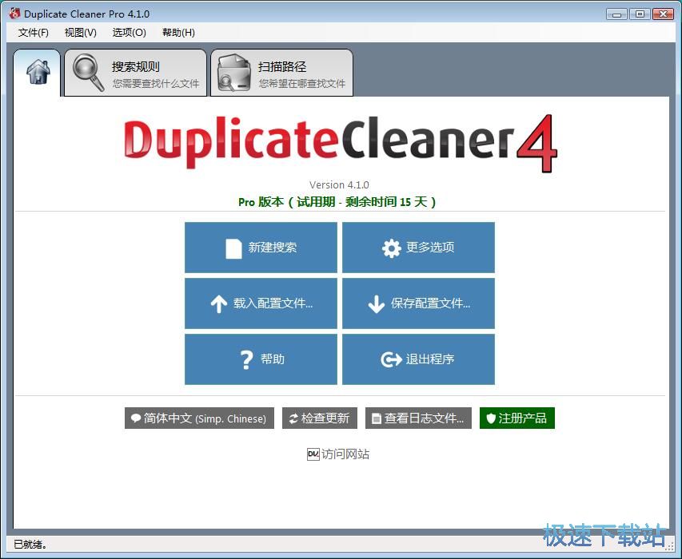Click magnifying glass icon on 搜索规则 tab

coord(88,72)
